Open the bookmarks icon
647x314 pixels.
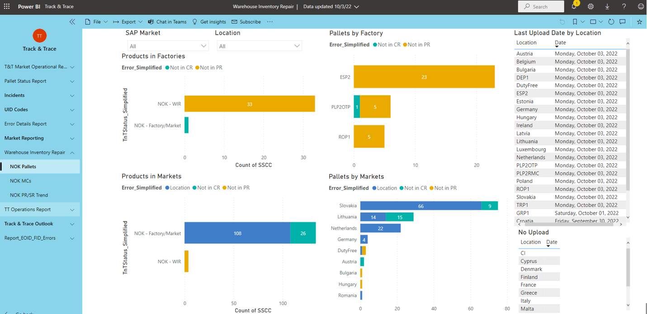point(575,22)
